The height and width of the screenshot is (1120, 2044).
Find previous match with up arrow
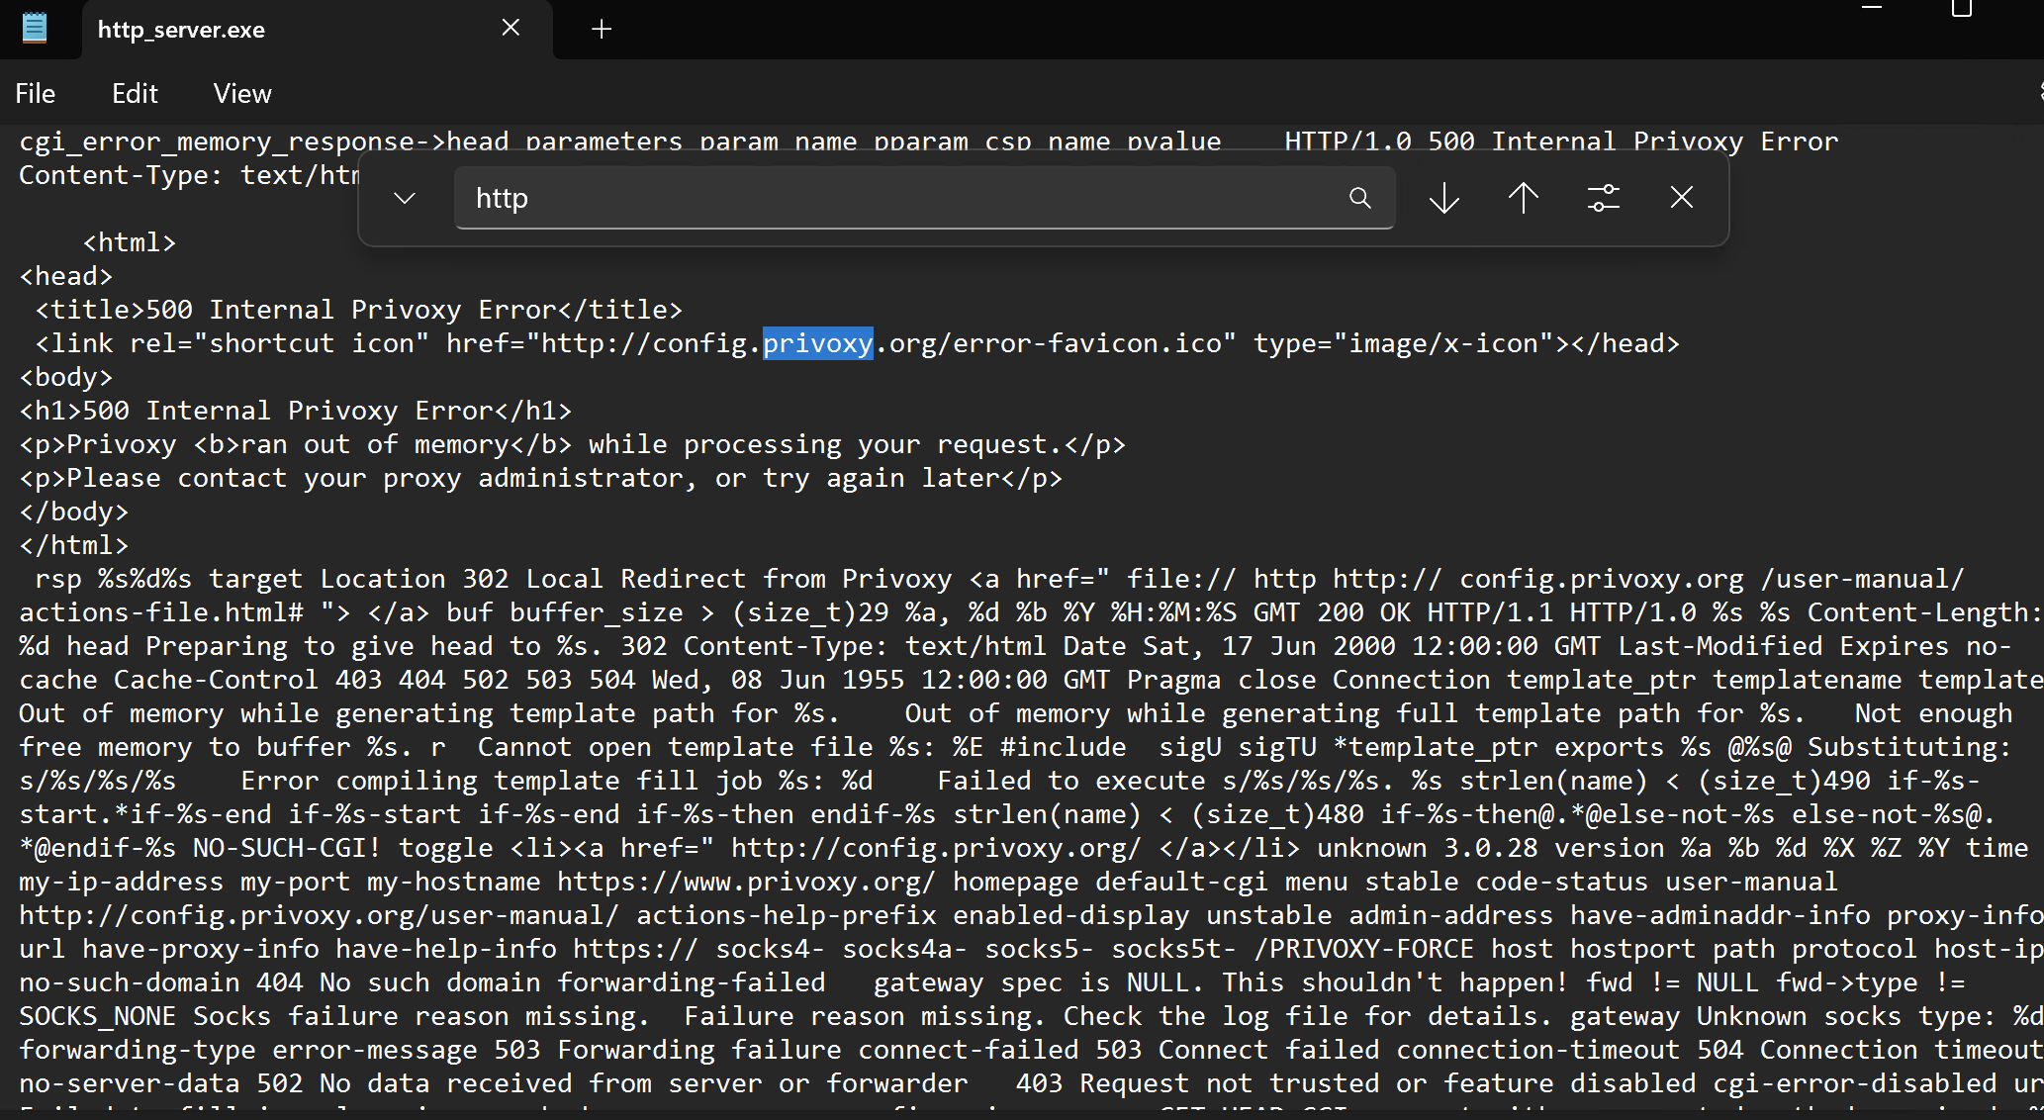(1523, 198)
